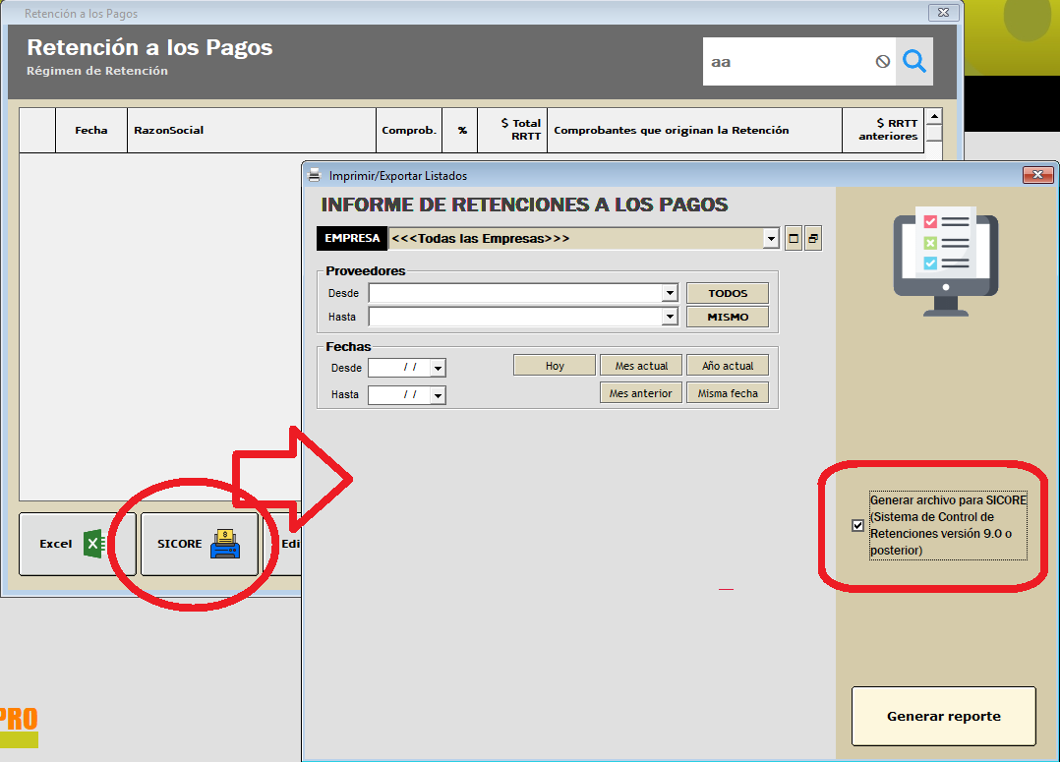This screenshot has height=762, width=1060.
Task: Select the TODOS providers button
Action: [x=727, y=293]
